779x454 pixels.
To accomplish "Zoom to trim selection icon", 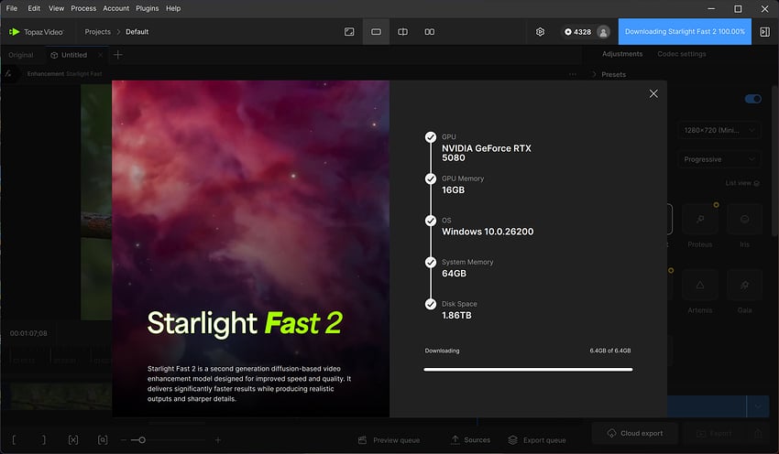I will click(103, 440).
